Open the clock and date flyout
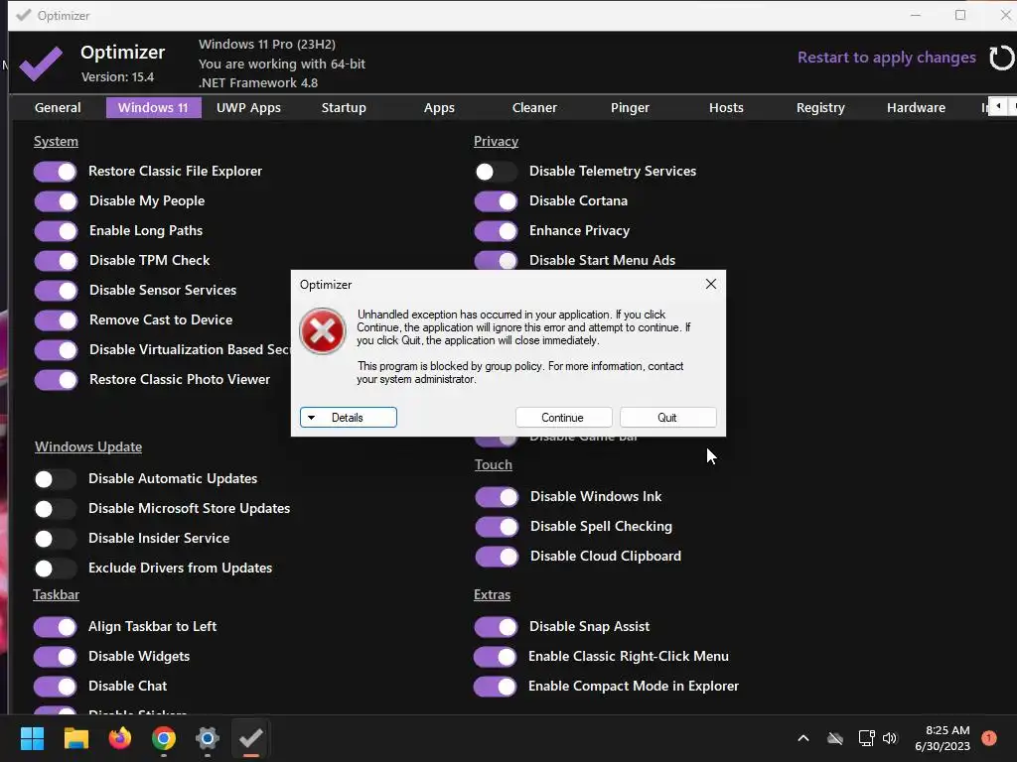Image resolution: width=1017 pixels, height=762 pixels. [x=943, y=738]
